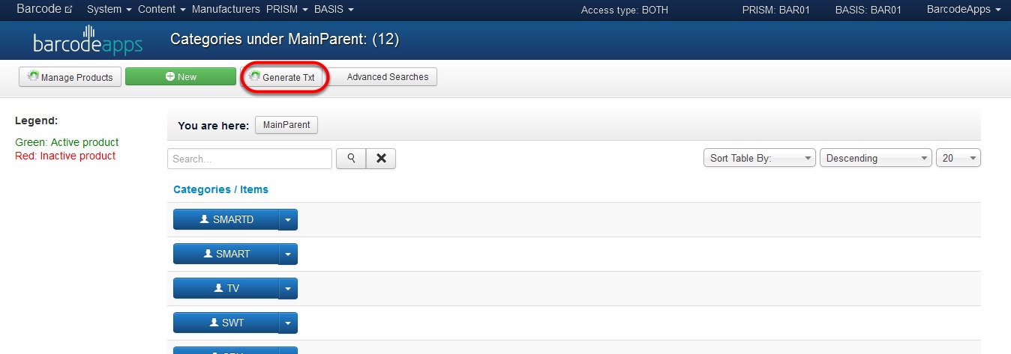
Task: Open the Content menu
Action: click(162, 10)
